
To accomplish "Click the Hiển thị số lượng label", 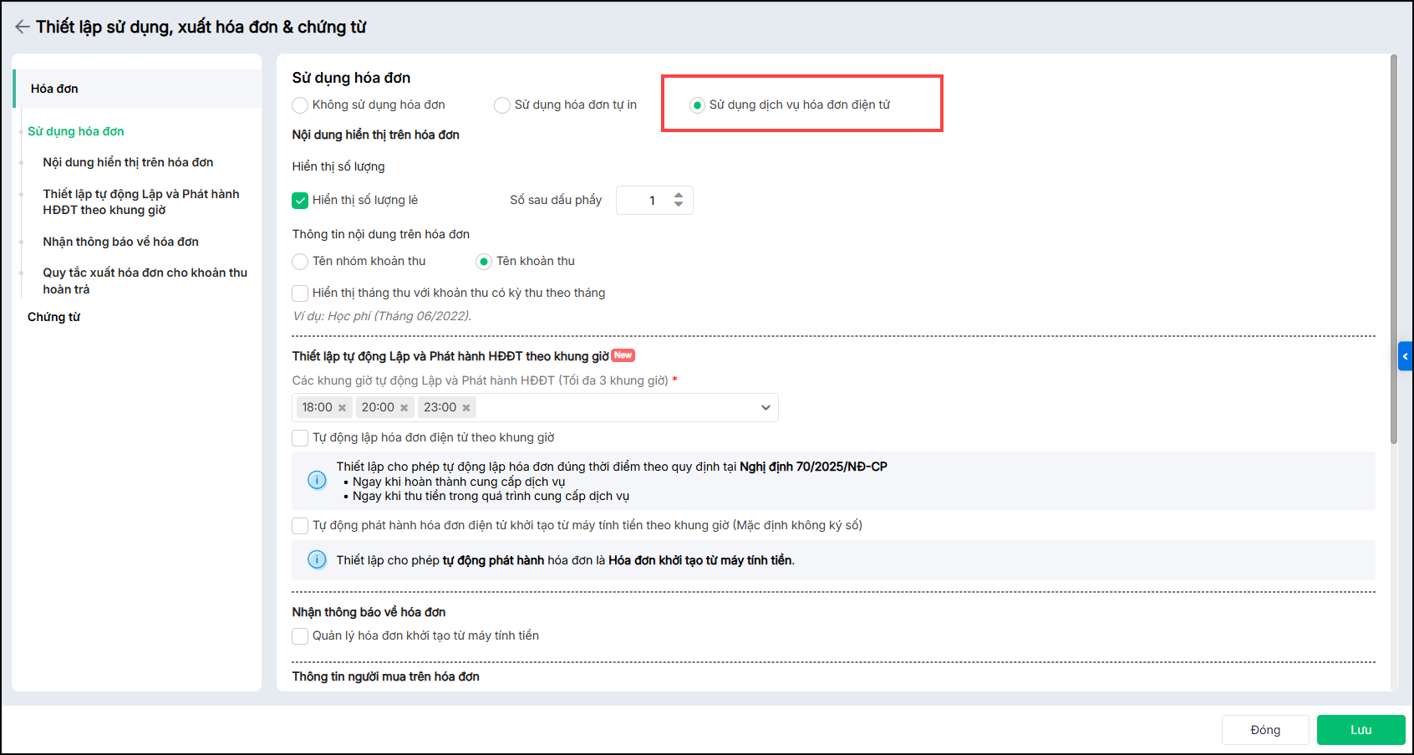I will coord(338,166).
